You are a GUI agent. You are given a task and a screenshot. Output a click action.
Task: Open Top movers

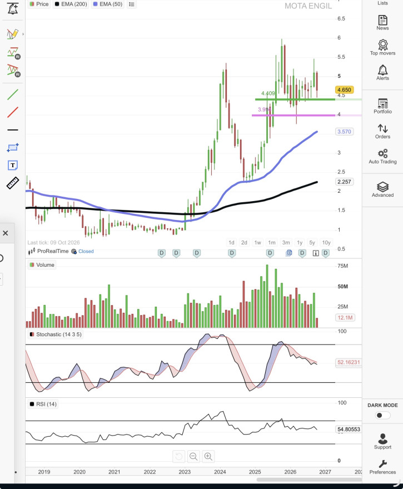click(382, 48)
